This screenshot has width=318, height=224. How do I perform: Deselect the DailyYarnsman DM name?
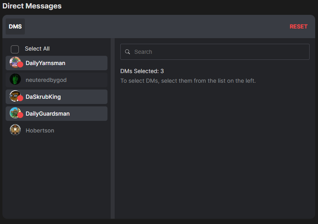tap(45, 63)
